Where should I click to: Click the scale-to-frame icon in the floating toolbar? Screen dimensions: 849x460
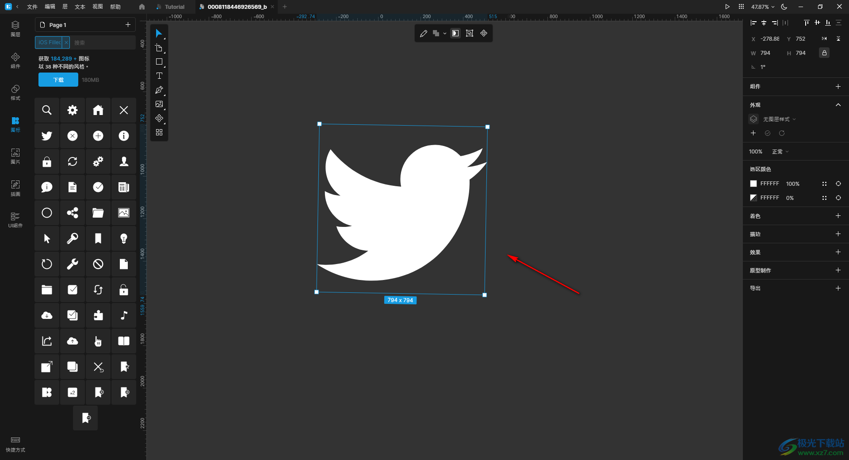pyautogui.click(x=470, y=34)
